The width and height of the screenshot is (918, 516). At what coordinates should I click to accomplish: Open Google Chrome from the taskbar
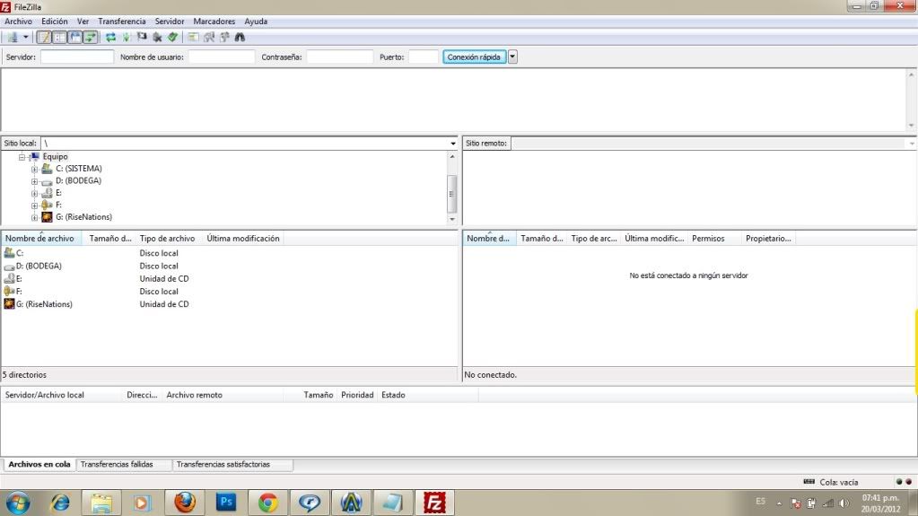point(268,503)
